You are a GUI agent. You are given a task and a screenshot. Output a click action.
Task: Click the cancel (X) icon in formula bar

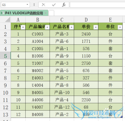[43, 5]
